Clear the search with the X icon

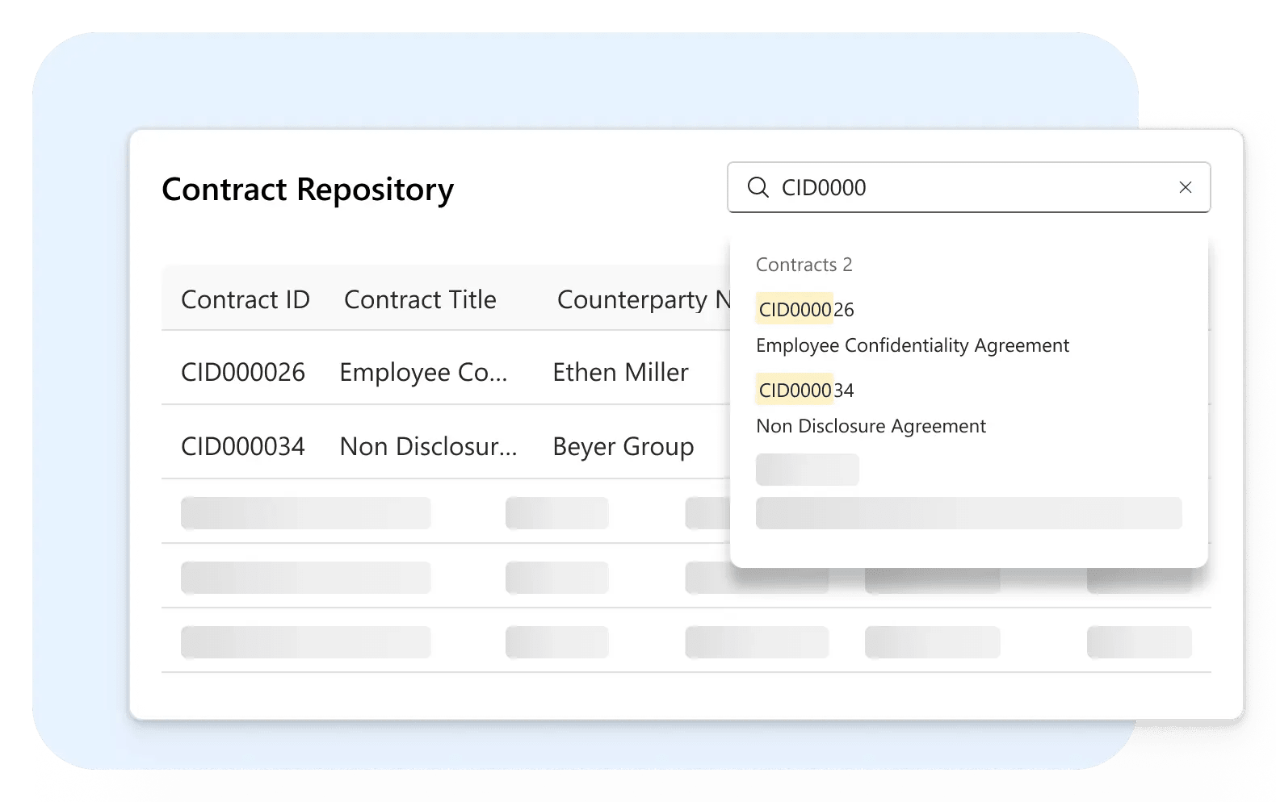coord(1185,187)
